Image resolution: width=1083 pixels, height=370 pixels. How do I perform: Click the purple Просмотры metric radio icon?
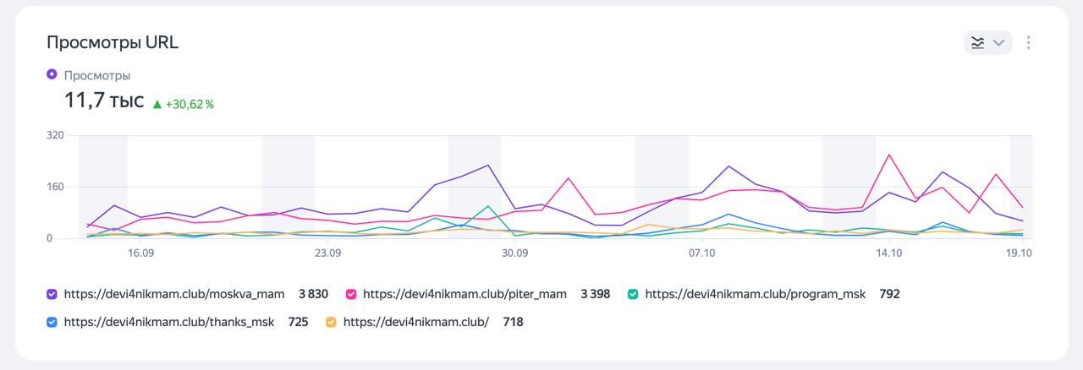pyautogui.click(x=52, y=75)
